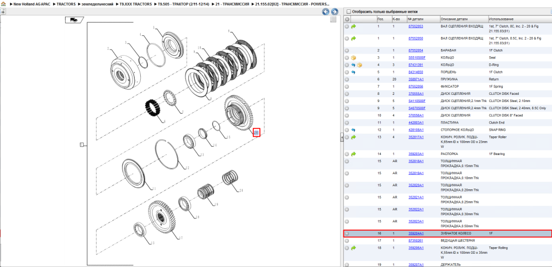Select '1F Bearing' usage cell
Viewport: 552px width, 267px height.
497,154
